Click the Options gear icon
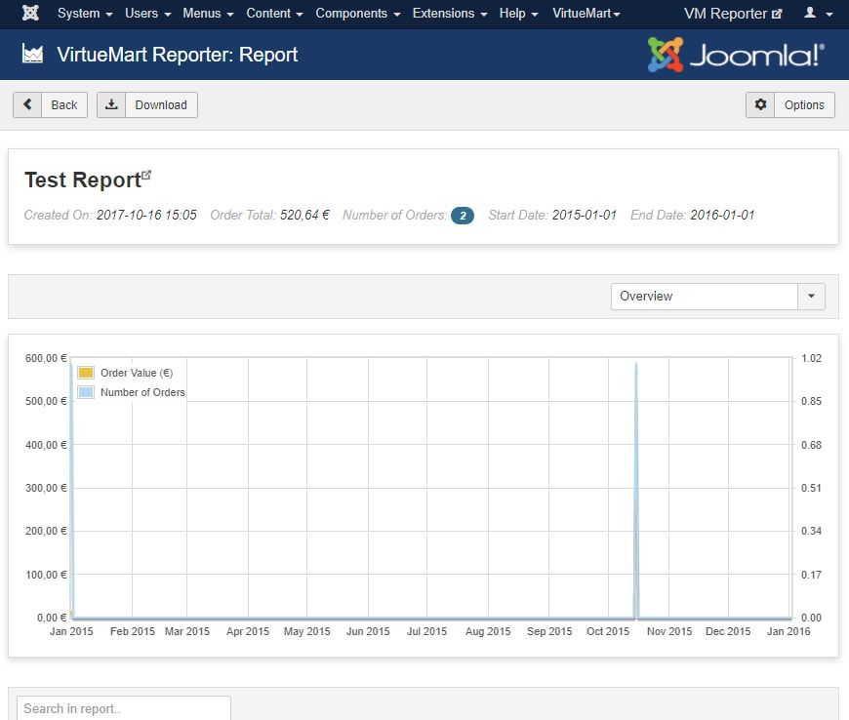This screenshot has width=849, height=720. click(760, 104)
